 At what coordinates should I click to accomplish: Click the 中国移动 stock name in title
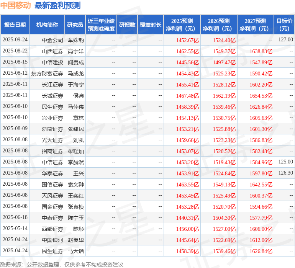[16, 5]
